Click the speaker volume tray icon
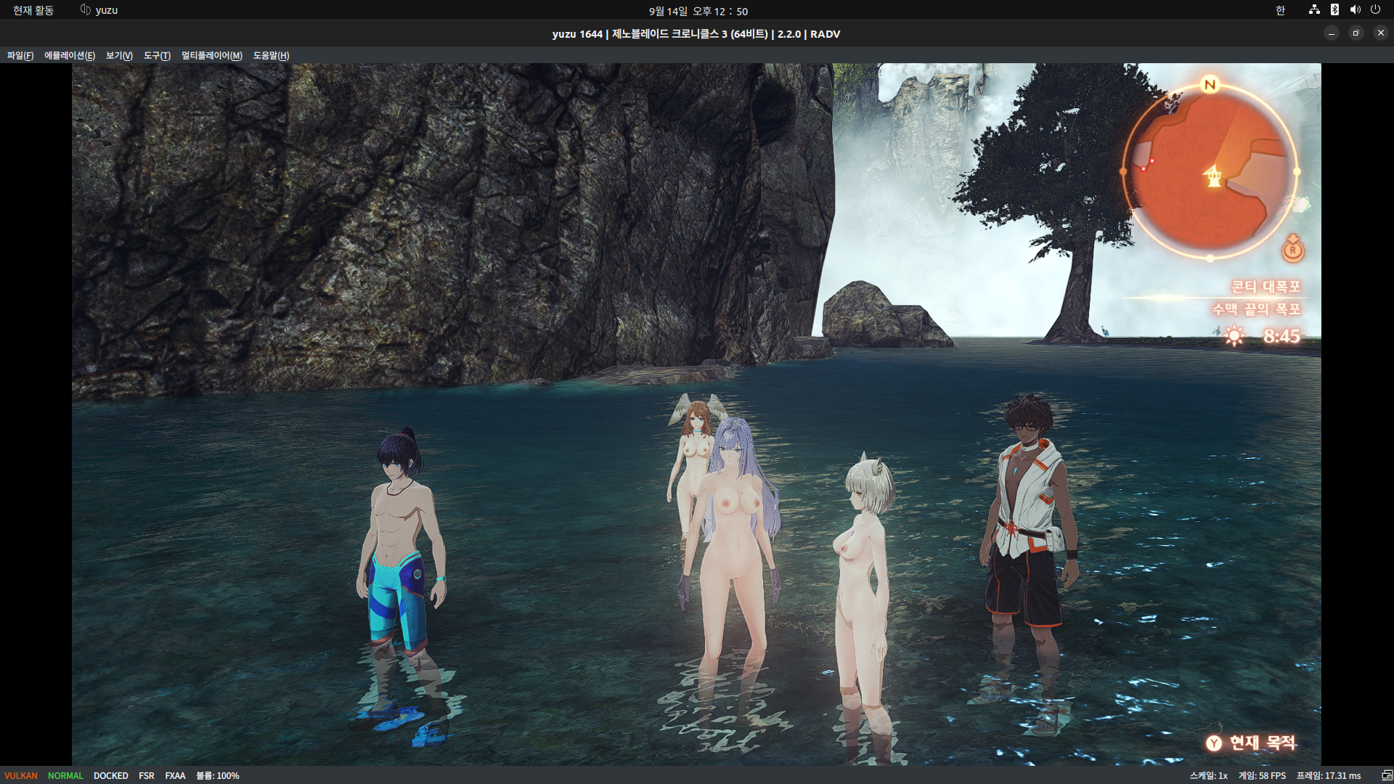Image resolution: width=1394 pixels, height=784 pixels. [1355, 10]
